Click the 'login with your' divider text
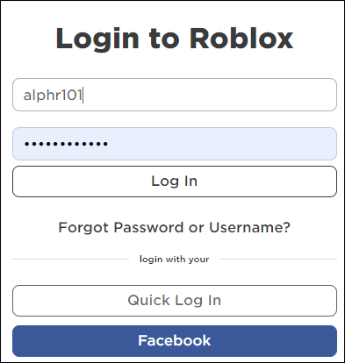Screen dimensions: 345x363 click(175, 260)
